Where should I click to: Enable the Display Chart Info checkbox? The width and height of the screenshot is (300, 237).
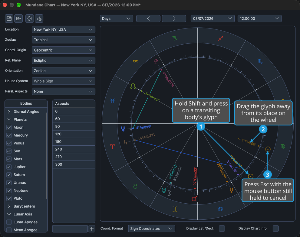click(276, 229)
